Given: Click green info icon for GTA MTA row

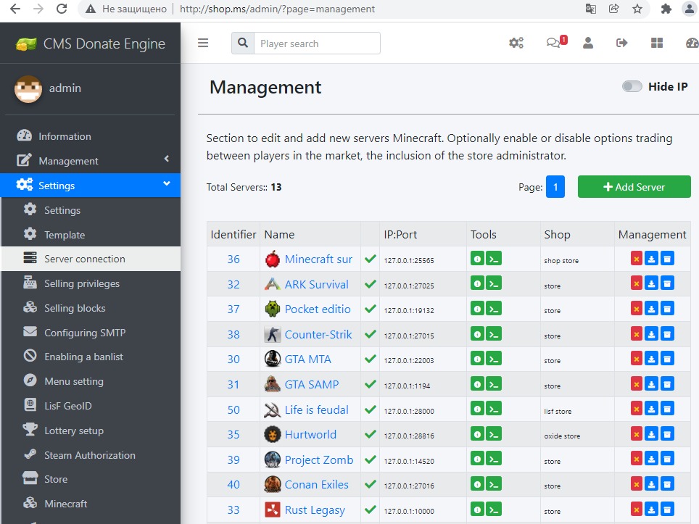Looking at the screenshot, I should coord(477,359).
